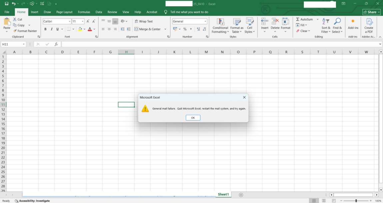The image size is (383, 203).
Task: Toggle Wrap Text
Action: (144, 21)
